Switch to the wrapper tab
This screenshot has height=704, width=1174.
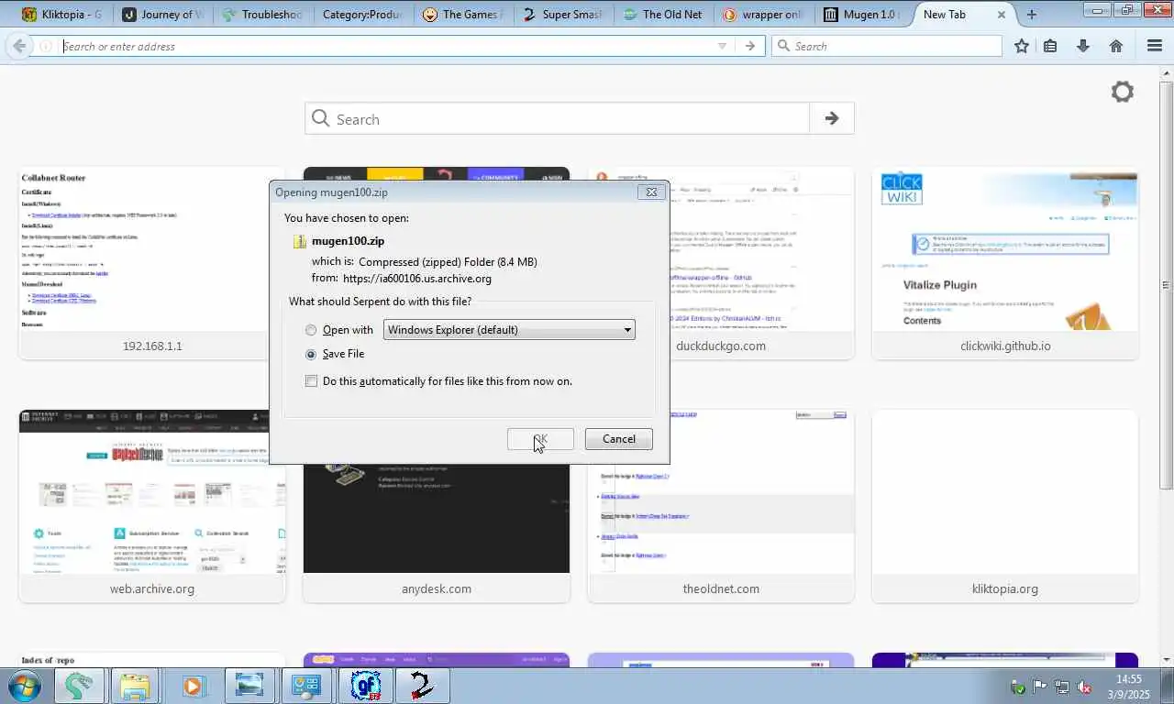(763, 15)
